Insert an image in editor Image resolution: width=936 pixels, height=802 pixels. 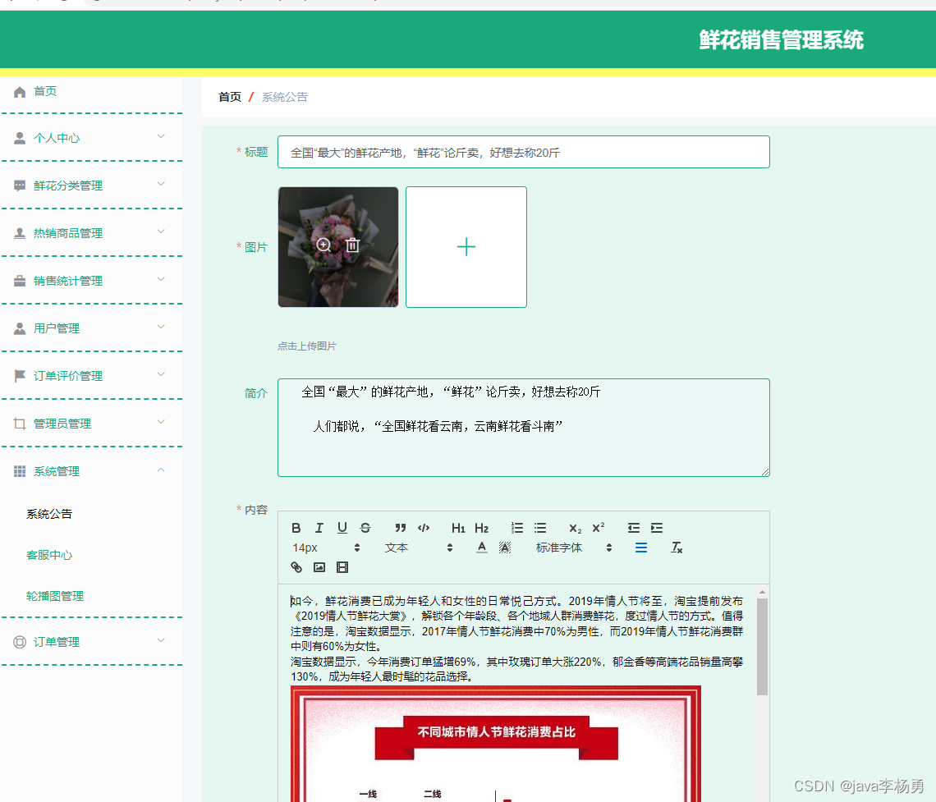coord(319,567)
